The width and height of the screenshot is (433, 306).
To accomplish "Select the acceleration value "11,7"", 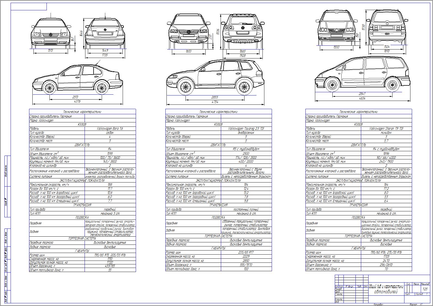I will tap(110, 188).
